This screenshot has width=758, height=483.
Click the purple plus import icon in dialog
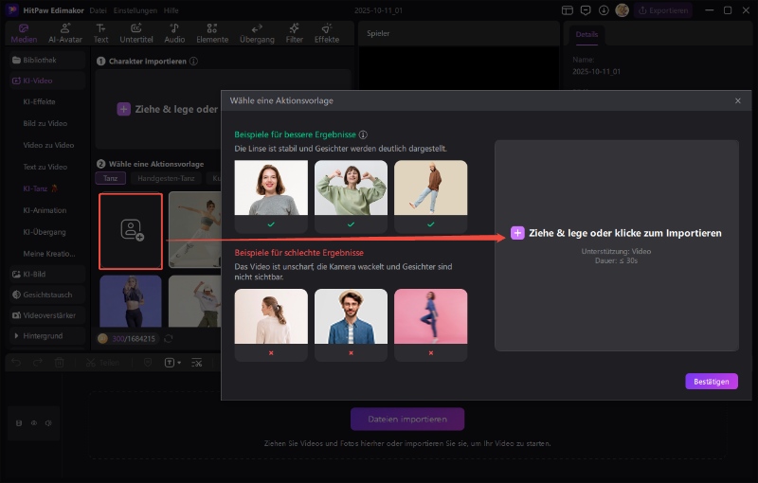[517, 233]
